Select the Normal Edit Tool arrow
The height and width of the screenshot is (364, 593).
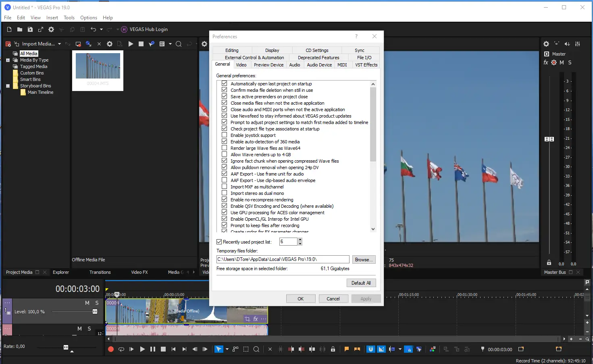click(x=219, y=350)
